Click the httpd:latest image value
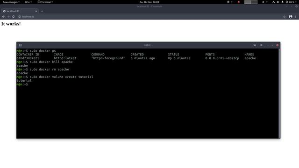299x168 pixels. click(65, 58)
